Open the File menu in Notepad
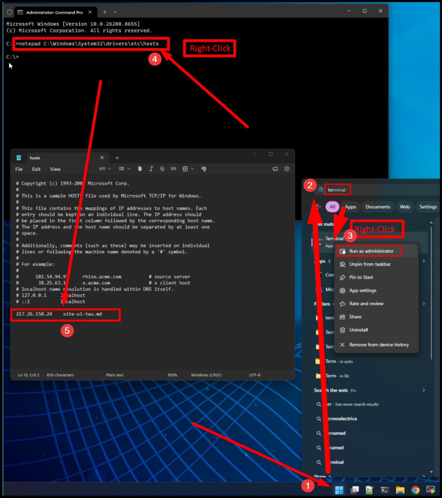The image size is (442, 498). (x=19, y=169)
